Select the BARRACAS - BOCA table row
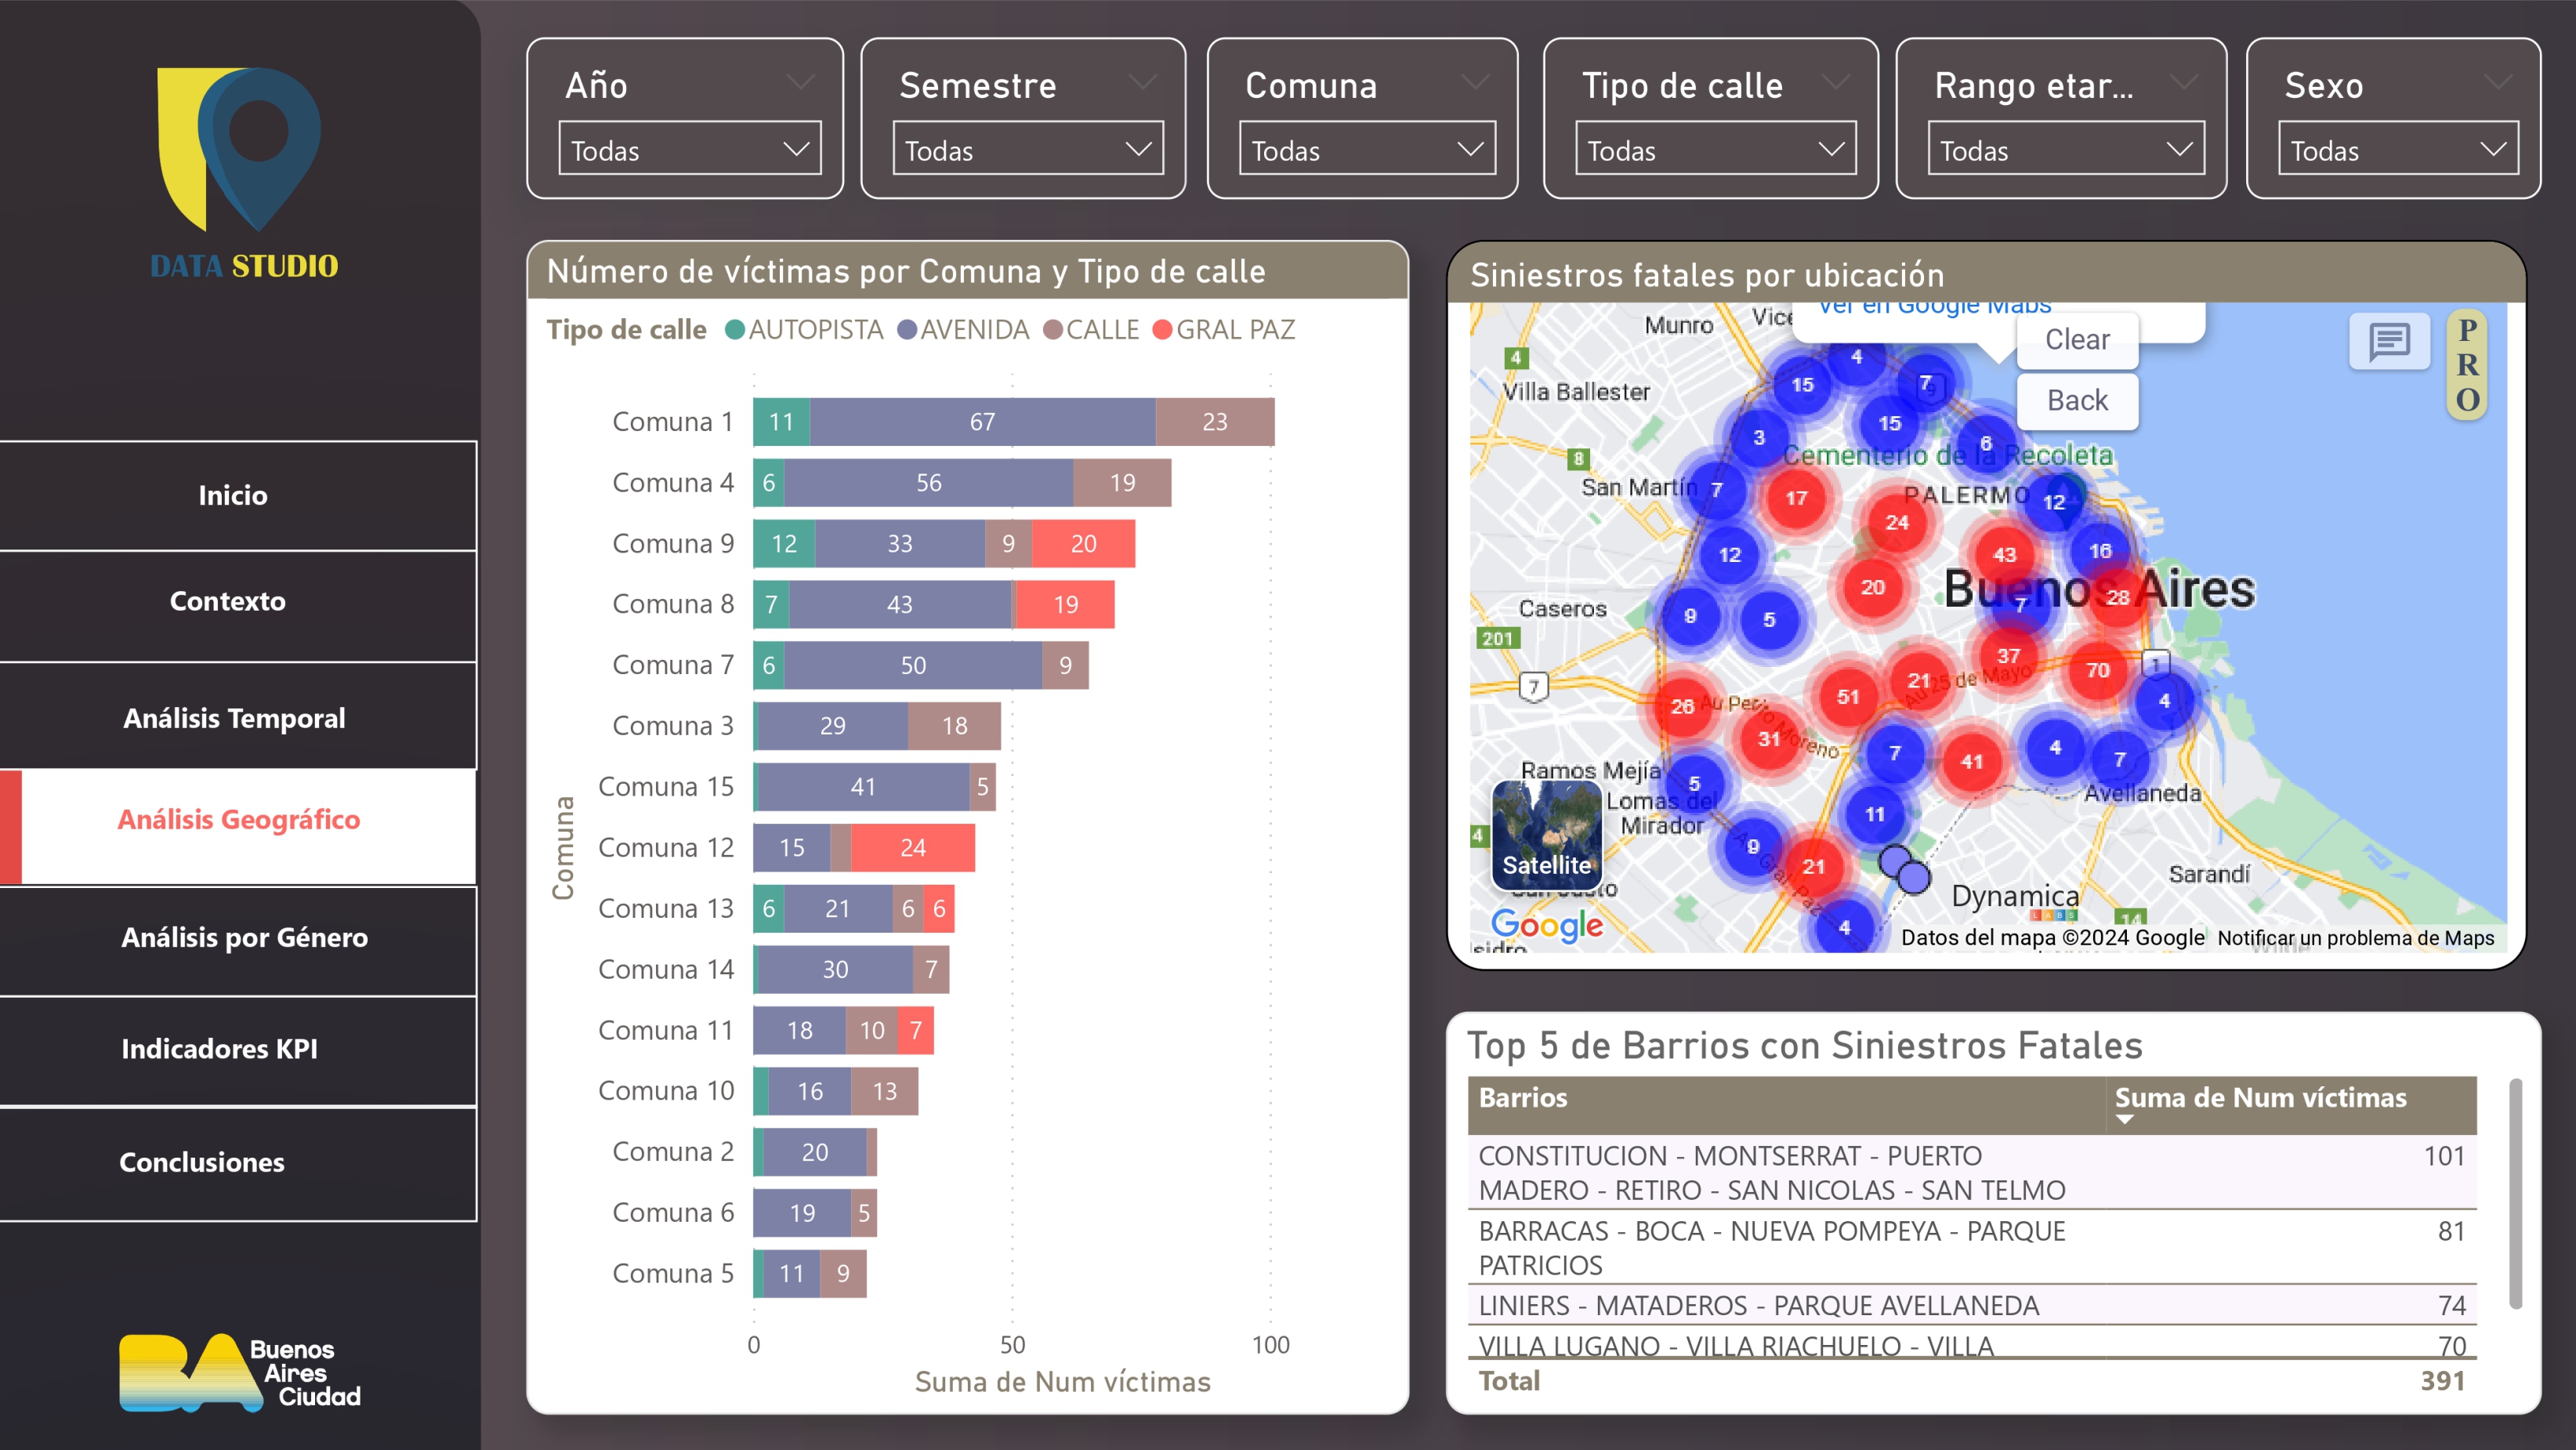 [x=1972, y=1248]
